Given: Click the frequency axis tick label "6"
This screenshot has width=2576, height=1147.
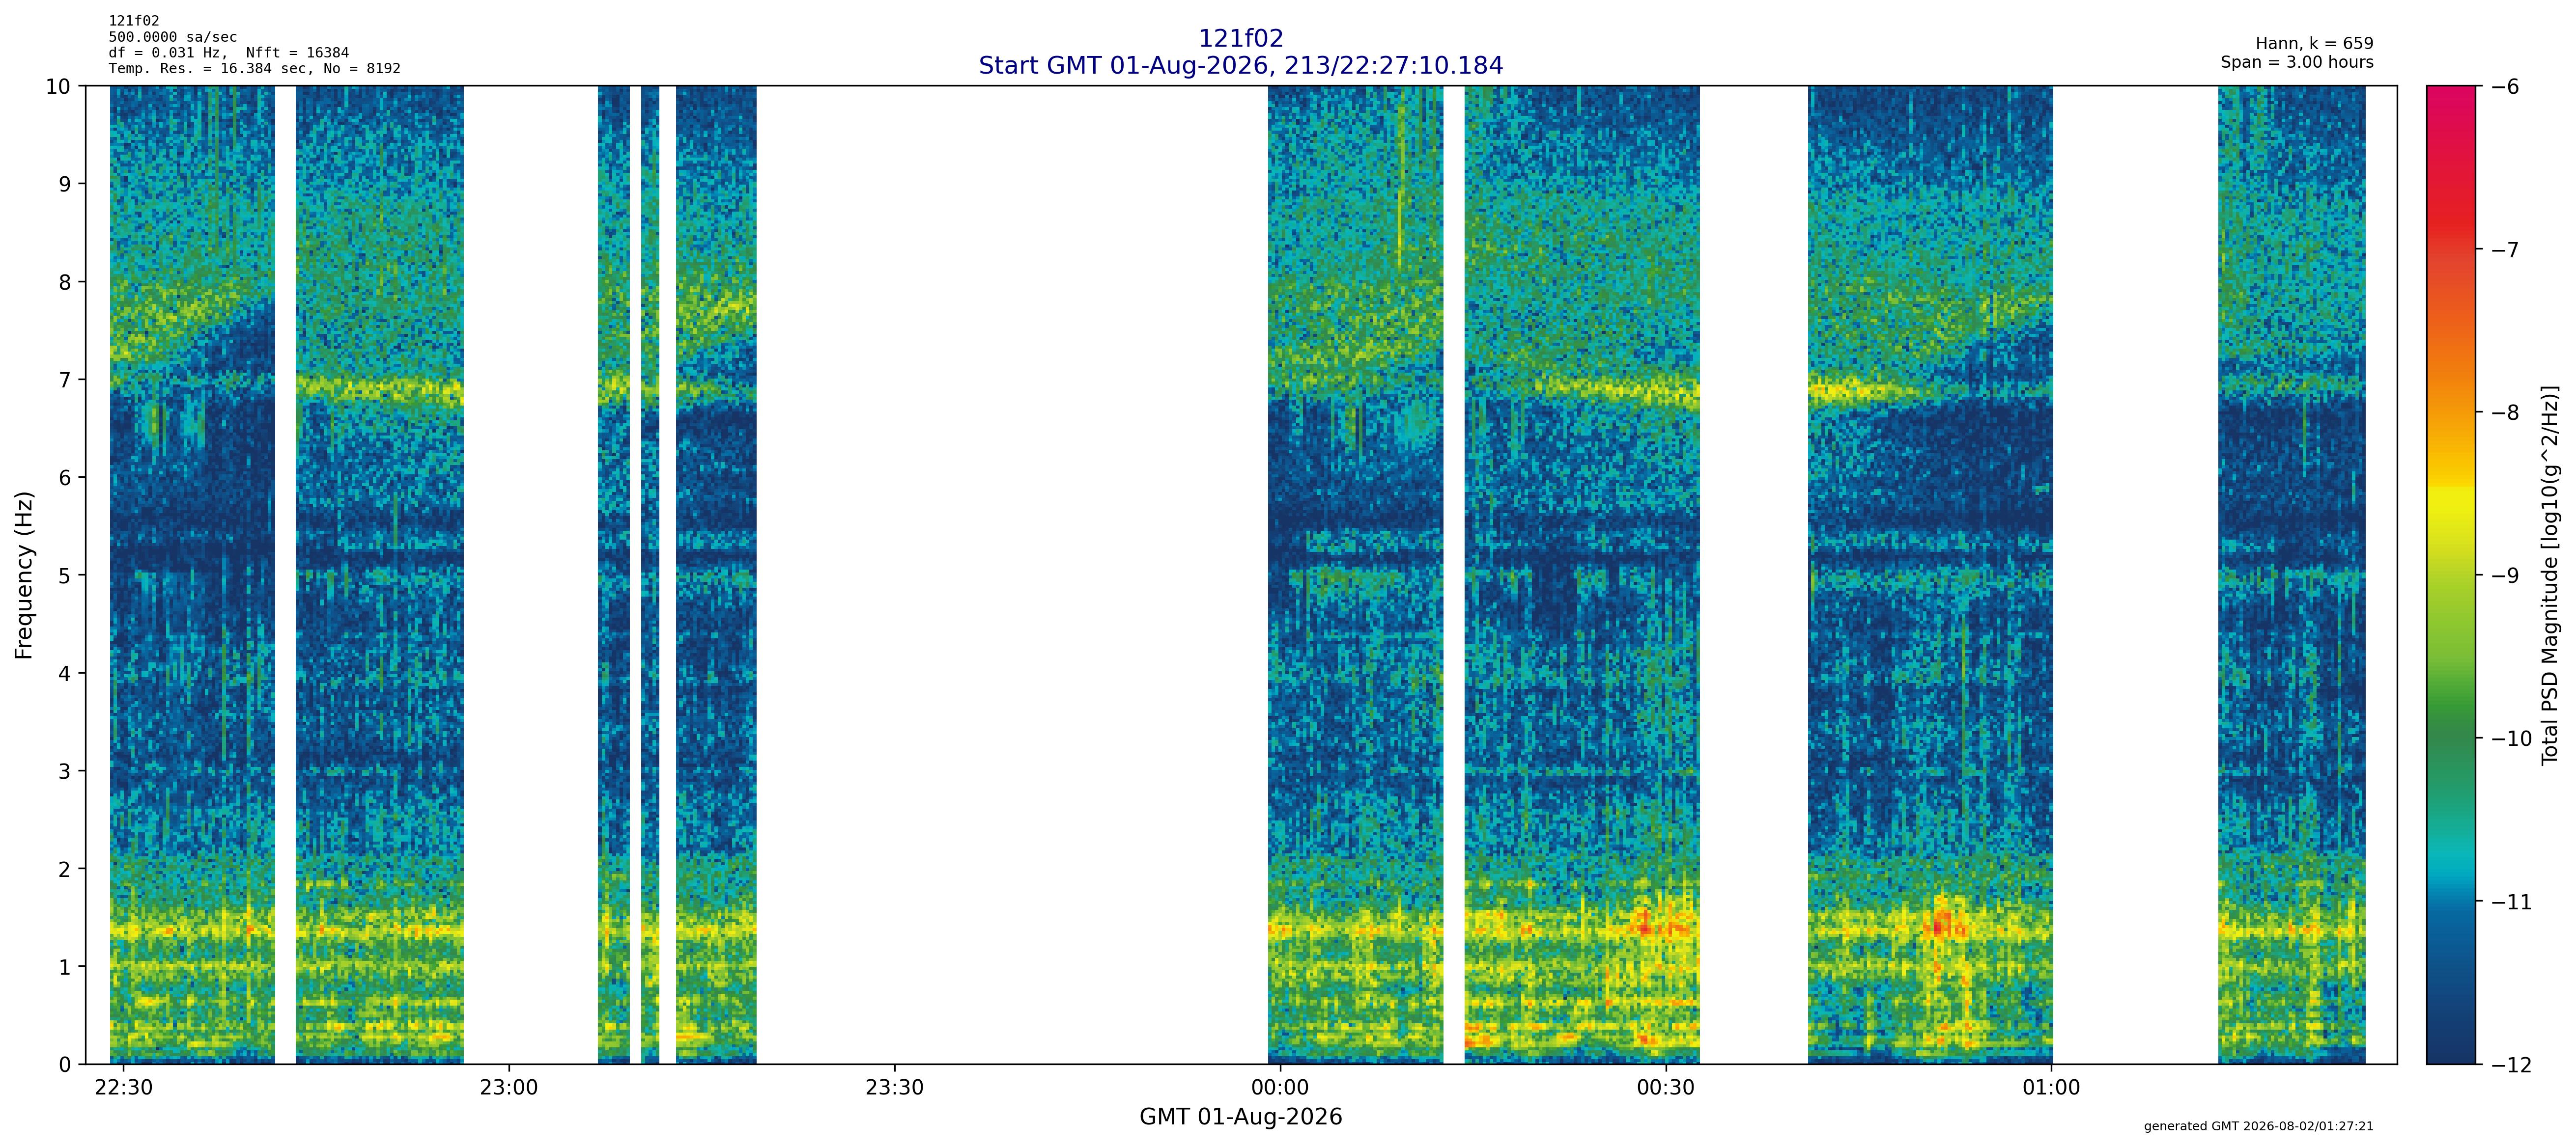Looking at the screenshot, I should (x=65, y=478).
